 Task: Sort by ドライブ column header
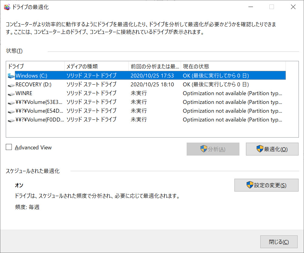coord(36,66)
